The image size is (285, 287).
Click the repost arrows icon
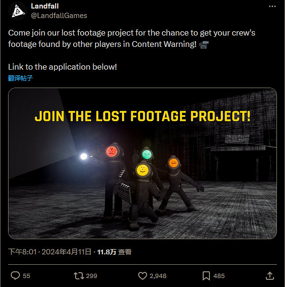click(x=78, y=275)
